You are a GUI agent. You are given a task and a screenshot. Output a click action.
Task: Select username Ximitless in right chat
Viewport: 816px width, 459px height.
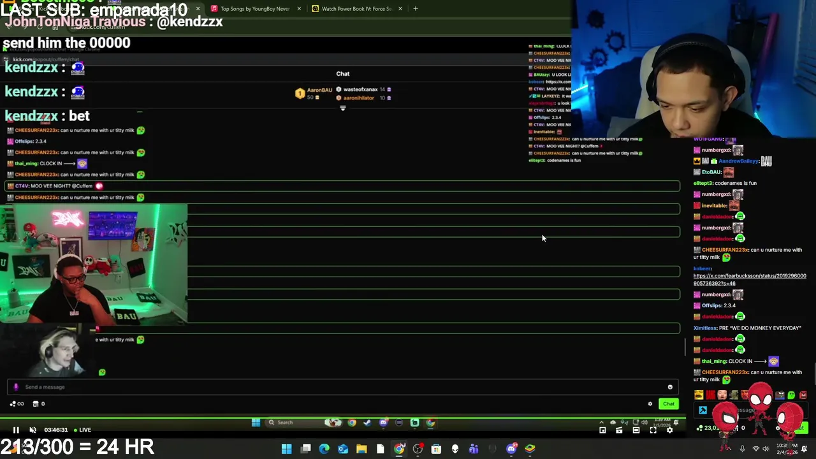coord(704,328)
